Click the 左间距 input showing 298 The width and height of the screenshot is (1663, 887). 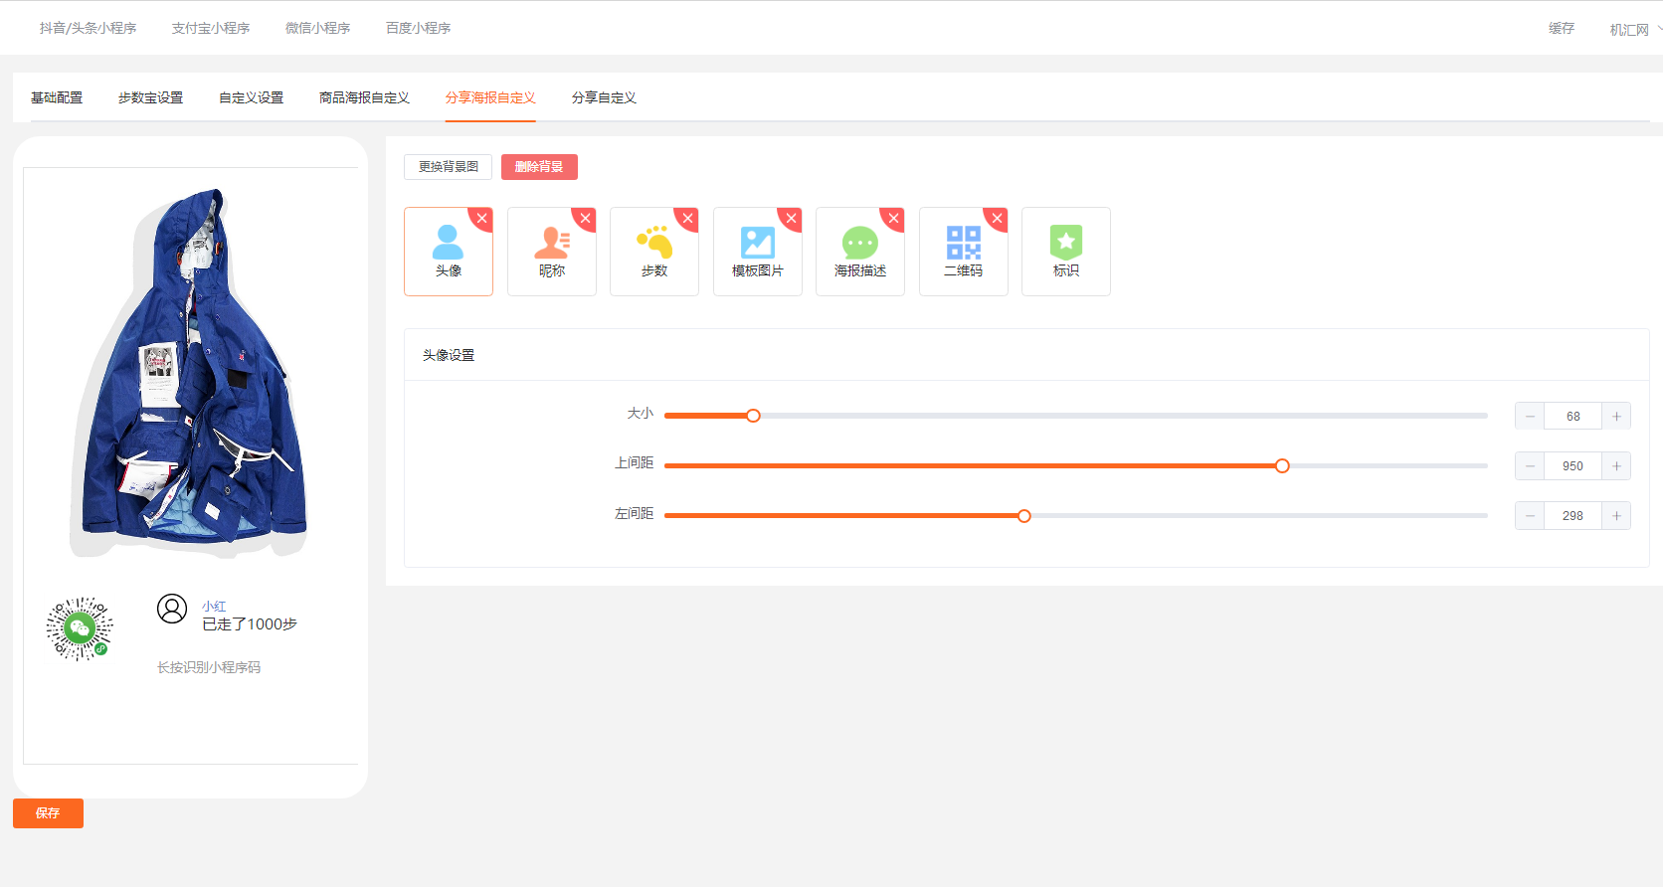tap(1572, 515)
